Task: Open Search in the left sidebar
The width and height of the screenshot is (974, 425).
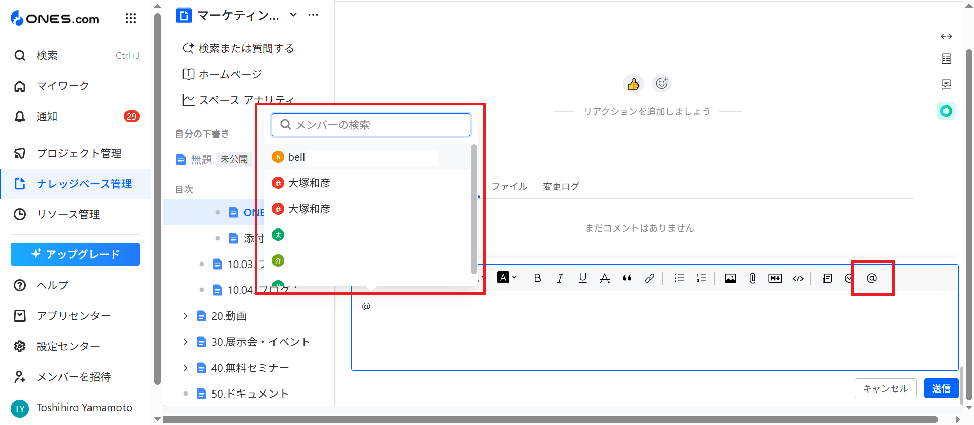Action: [x=76, y=55]
